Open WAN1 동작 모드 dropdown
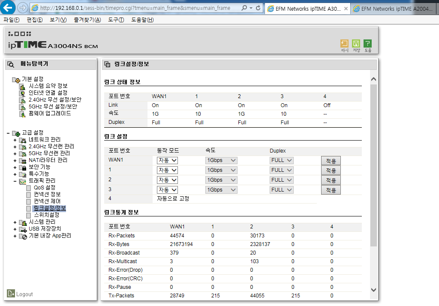Image resolution: width=439 pixels, height=306 pixels. 167,160
